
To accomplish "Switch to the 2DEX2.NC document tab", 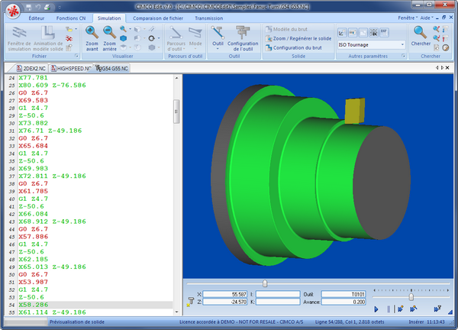I will click(x=31, y=69).
